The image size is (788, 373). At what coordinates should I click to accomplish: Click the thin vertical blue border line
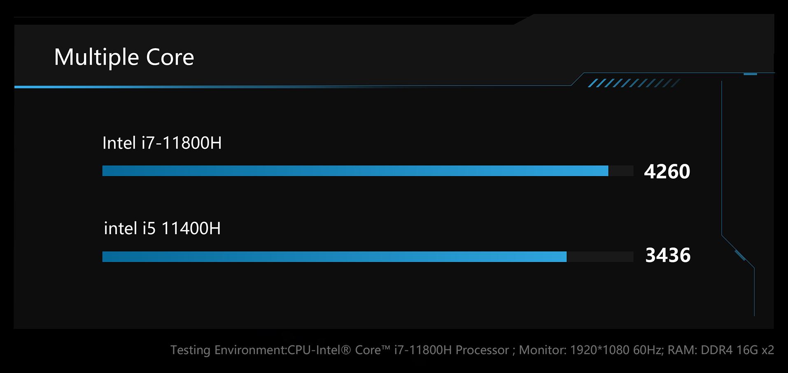[722, 159]
